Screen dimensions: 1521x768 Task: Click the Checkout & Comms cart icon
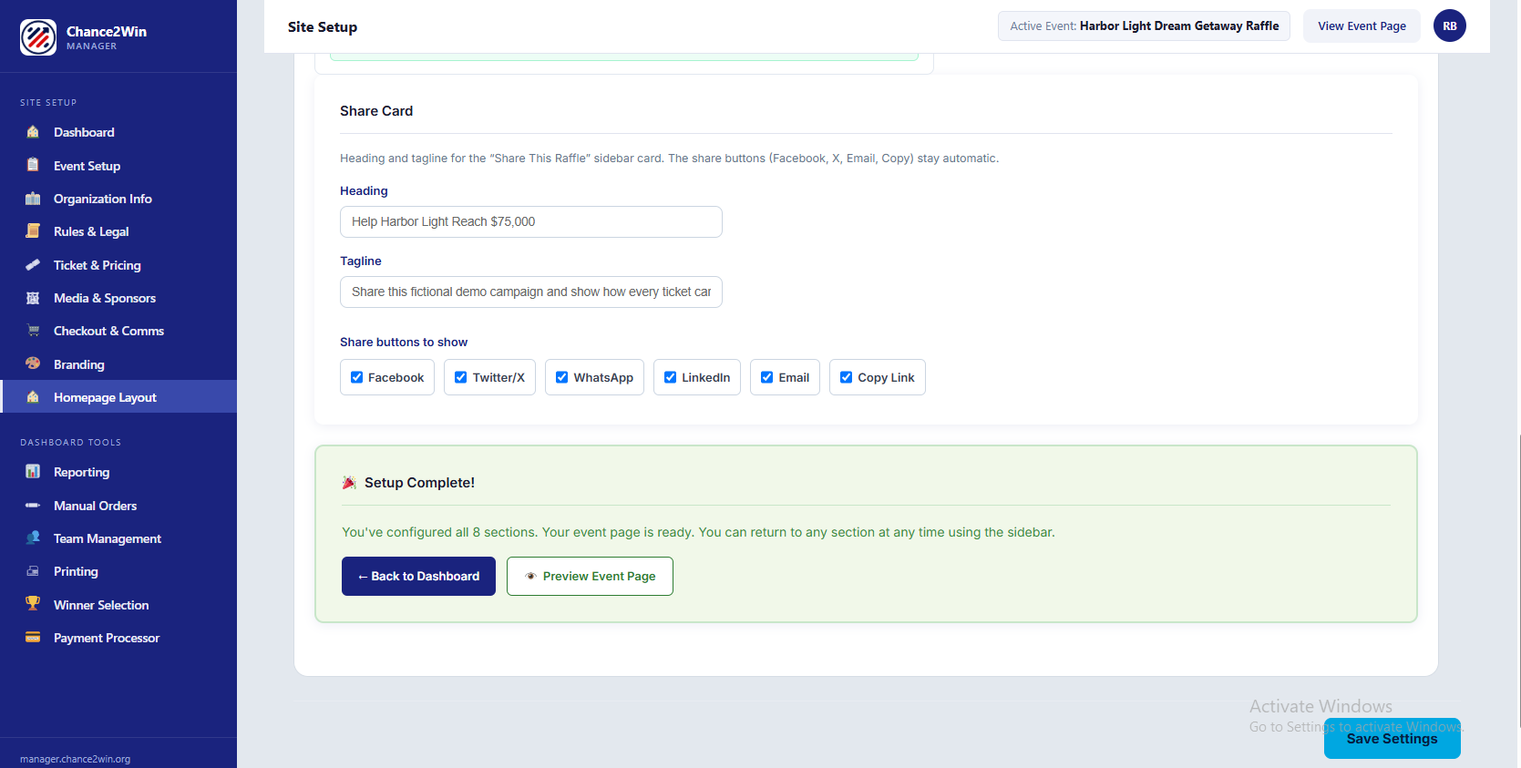[33, 331]
